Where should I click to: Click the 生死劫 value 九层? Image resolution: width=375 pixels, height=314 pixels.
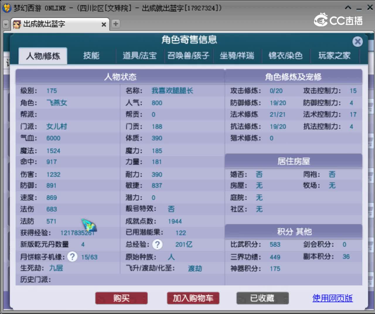point(56,268)
